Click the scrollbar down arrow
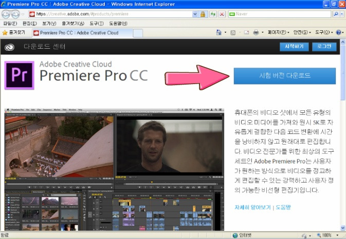The height and width of the screenshot is (239, 346). coord(343,228)
